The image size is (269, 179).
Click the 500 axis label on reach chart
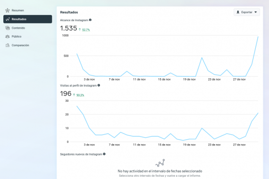coord(66,56)
